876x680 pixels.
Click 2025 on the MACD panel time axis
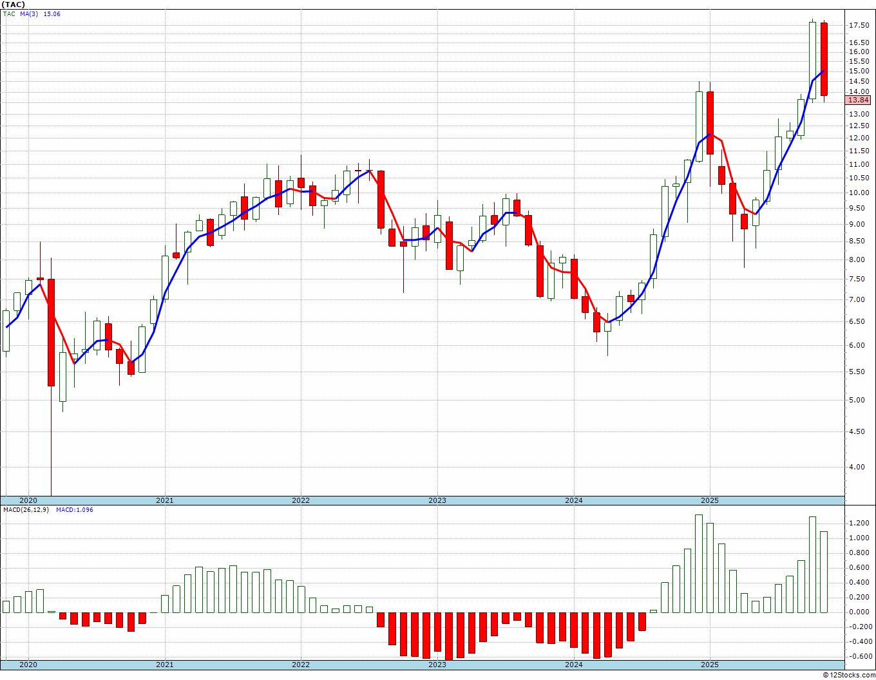pos(710,665)
